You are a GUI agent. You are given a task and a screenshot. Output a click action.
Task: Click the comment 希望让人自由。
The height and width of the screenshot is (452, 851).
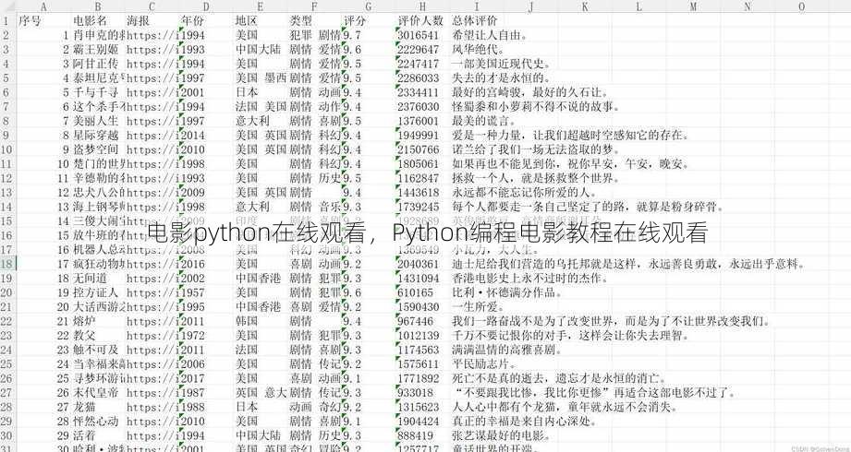[490, 35]
